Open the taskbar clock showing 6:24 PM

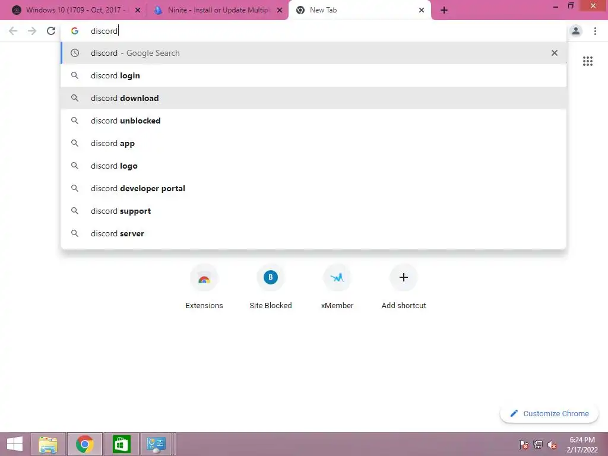click(x=582, y=445)
